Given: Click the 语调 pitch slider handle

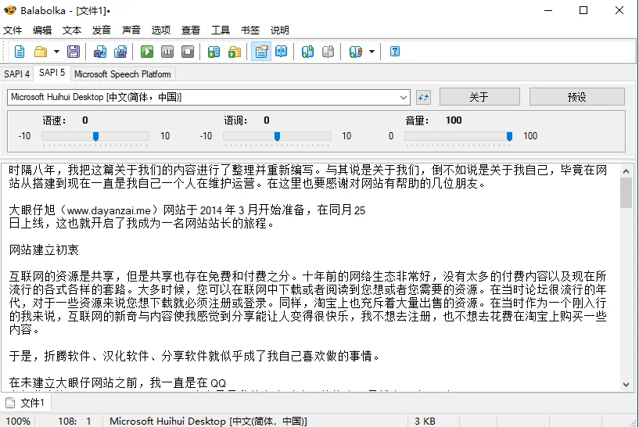Looking at the screenshot, I should 277,136.
